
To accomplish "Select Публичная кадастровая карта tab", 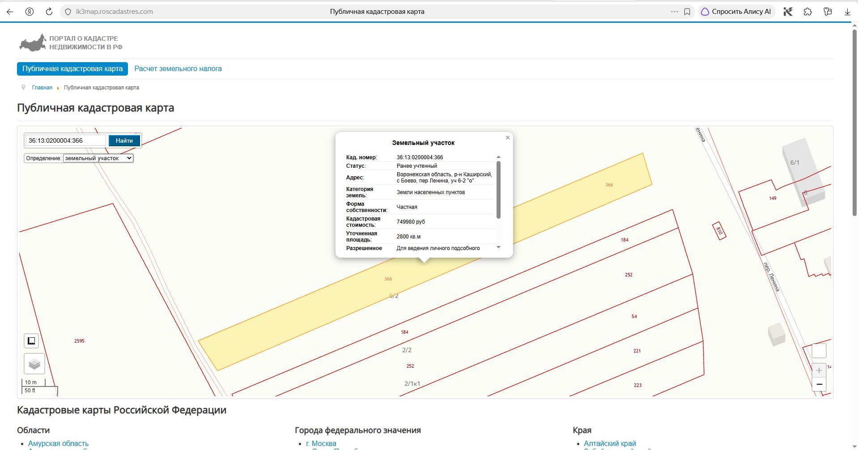I will (x=72, y=69).
